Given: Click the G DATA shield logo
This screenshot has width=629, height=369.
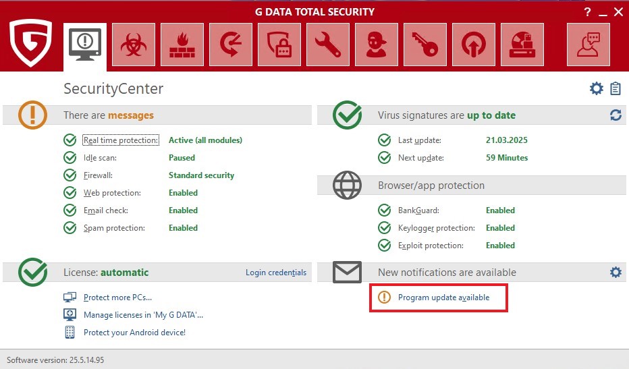Looking at the screenshot, I should pyautogui.click(x=31, y=42).
